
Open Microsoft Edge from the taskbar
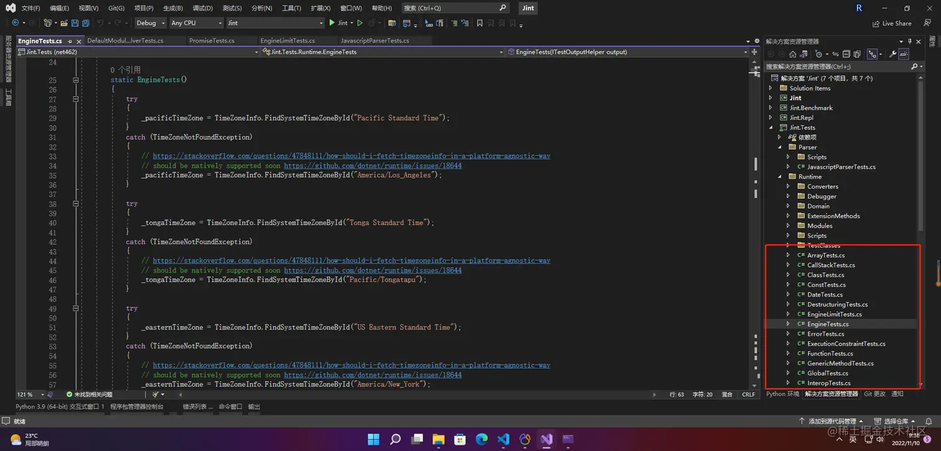(482, 439)
